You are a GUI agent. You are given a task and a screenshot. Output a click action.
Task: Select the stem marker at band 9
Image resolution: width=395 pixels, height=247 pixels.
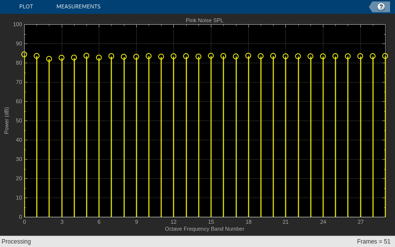136,57
